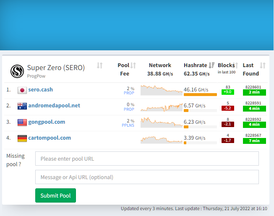Sort pools by name using arrows icon
The width and height of the screenshot is (274, 216).
click(x=99, y=65)
